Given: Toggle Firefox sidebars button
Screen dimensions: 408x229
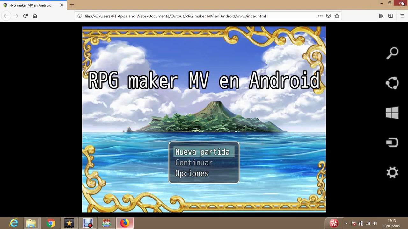Looking at the screenshot, I should (391, 16).
